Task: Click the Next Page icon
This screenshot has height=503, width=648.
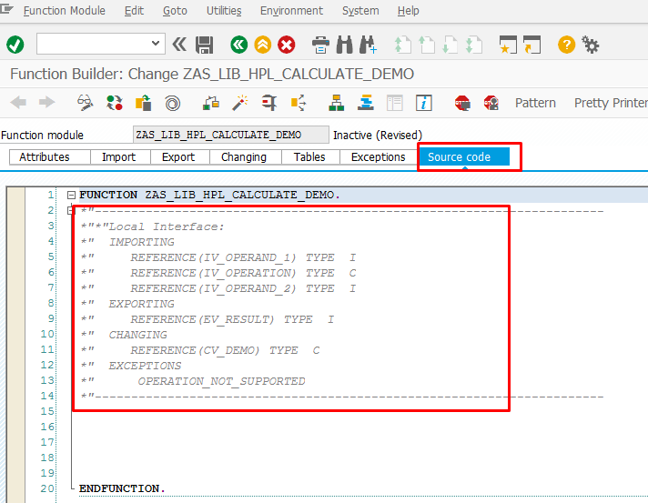Action: point(450,45)
